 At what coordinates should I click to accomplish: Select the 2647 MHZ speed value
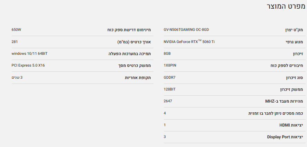168,101
